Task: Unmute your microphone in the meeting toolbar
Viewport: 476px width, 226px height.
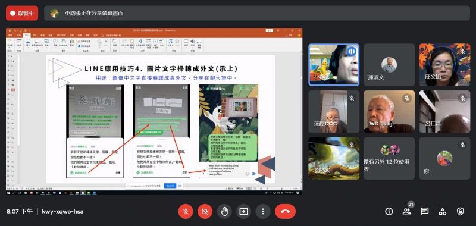Action: [x=186, y=212]
